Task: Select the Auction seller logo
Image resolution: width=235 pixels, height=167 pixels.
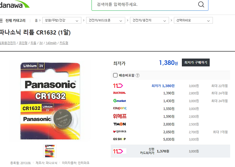Action: [119, 93]
